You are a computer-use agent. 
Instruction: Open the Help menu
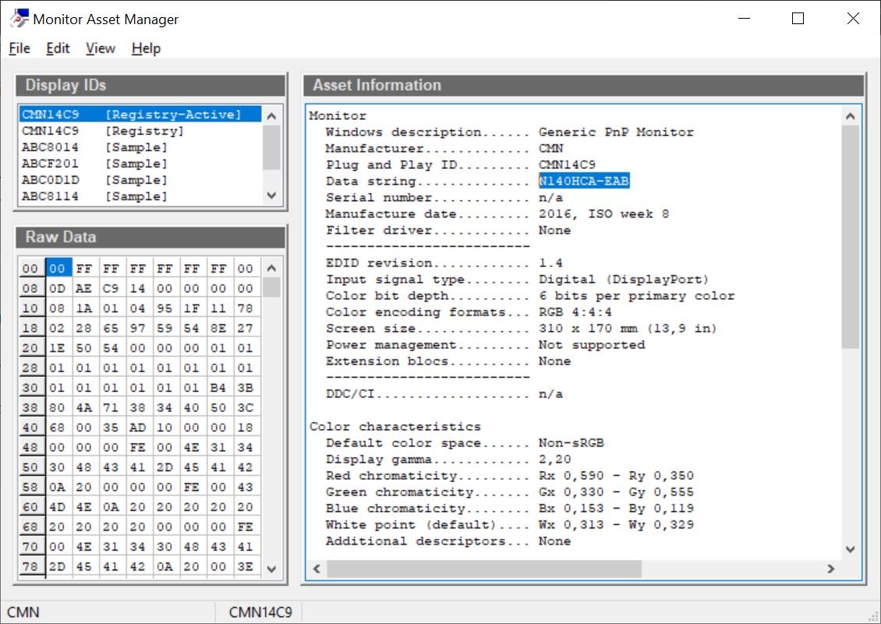[146, 48]
